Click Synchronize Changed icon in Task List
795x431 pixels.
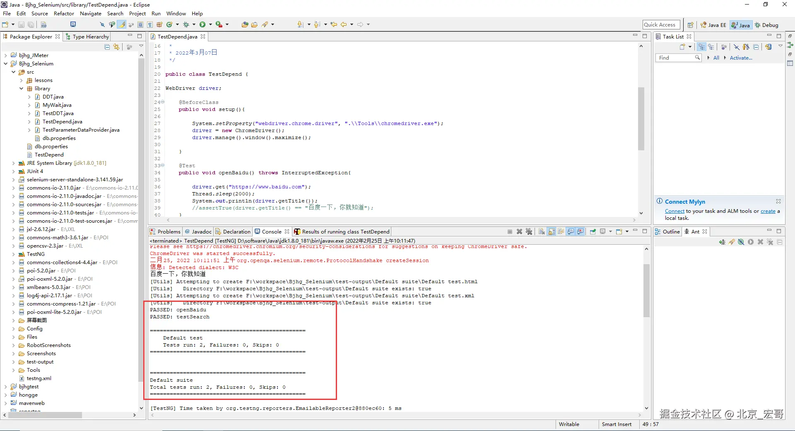[x=768, y=47]
